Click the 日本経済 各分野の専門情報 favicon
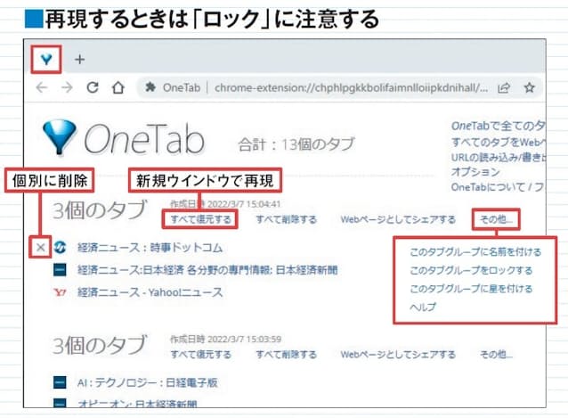Image resolution: width=568 pixels, height=418 pixels. (60, 270)
